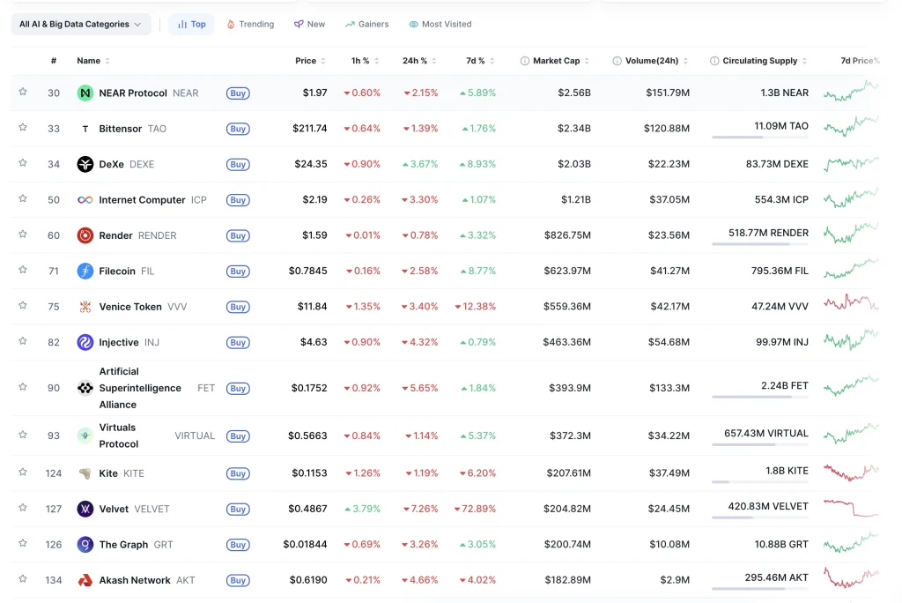The width and height of the screenshot is (902, 603).
Task: Click the Virtuals Protocol logo
Action: coord(85,436)
